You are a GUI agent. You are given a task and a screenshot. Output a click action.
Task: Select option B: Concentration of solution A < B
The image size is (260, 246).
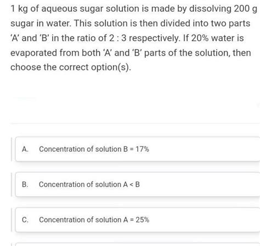coord(138,184)
